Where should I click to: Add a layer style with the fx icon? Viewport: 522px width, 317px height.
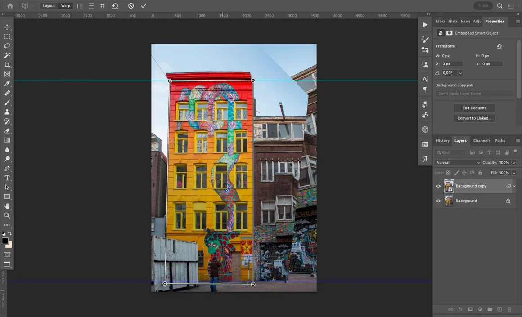pyautogui.click(x=460, y=309)
